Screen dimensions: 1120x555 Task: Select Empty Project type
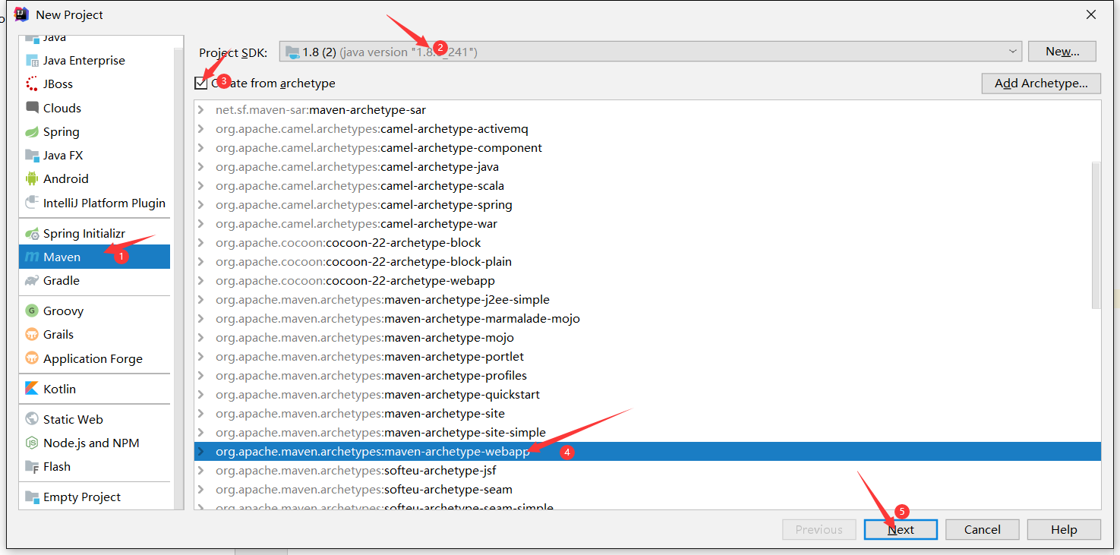click(x=95, y=497)
